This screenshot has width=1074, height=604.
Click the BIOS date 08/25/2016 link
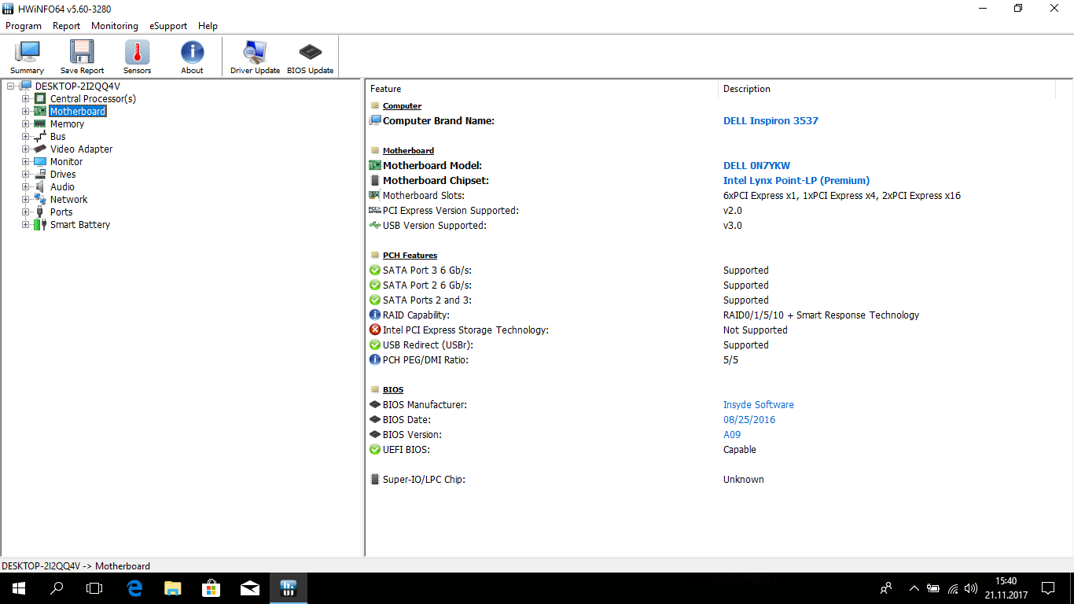pos(749,419)
